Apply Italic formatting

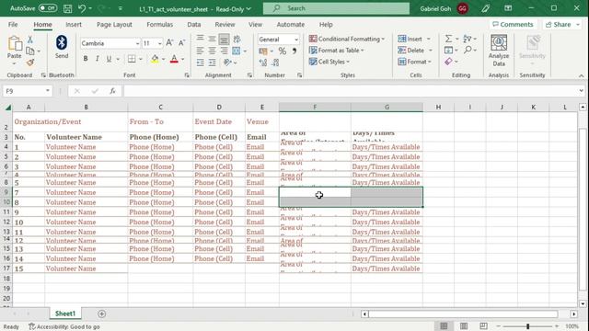pos(98,59)
